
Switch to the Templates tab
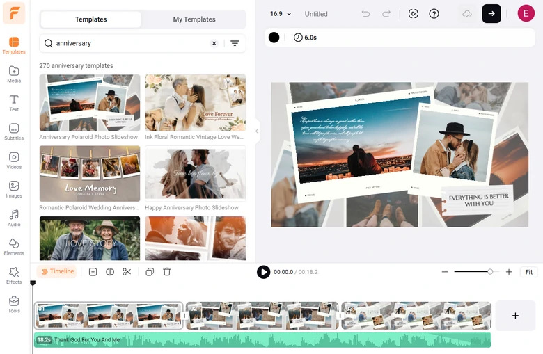click(90, 19)
